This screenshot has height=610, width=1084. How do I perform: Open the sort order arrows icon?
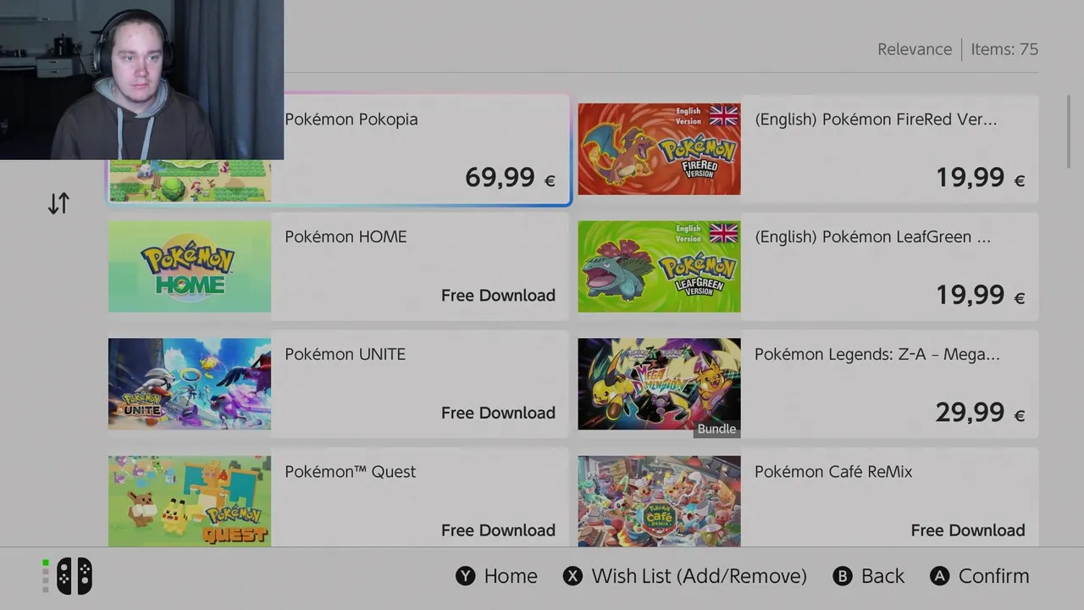tap(58, 203)
